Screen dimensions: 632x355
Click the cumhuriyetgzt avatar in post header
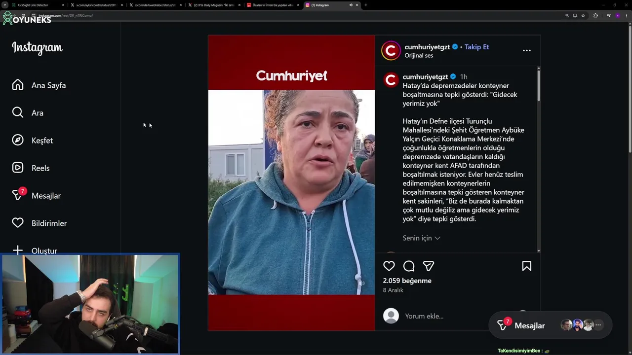(391, 50)
